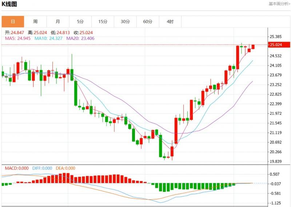The height and width of the screenshot is (207, 291).
Task: Click the MACD value label
Action: tap(16, 168)
